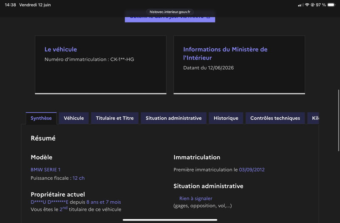The width and height of the screenshot is (340, 223).
Task: Go to the Historique tab
Action: [x=226, y=118]
